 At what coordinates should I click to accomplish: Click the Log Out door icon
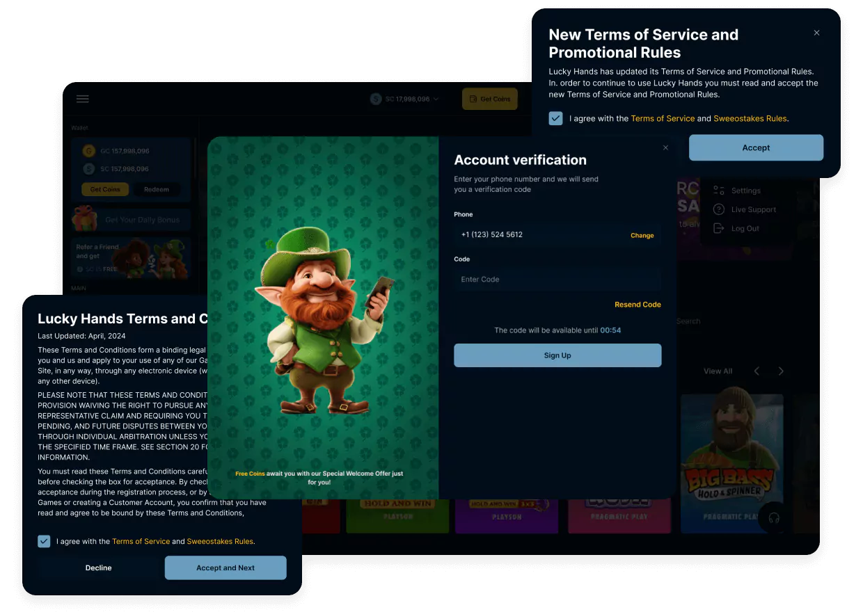point(719,228)
